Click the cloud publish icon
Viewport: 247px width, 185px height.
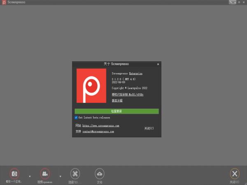coord(100,173)
